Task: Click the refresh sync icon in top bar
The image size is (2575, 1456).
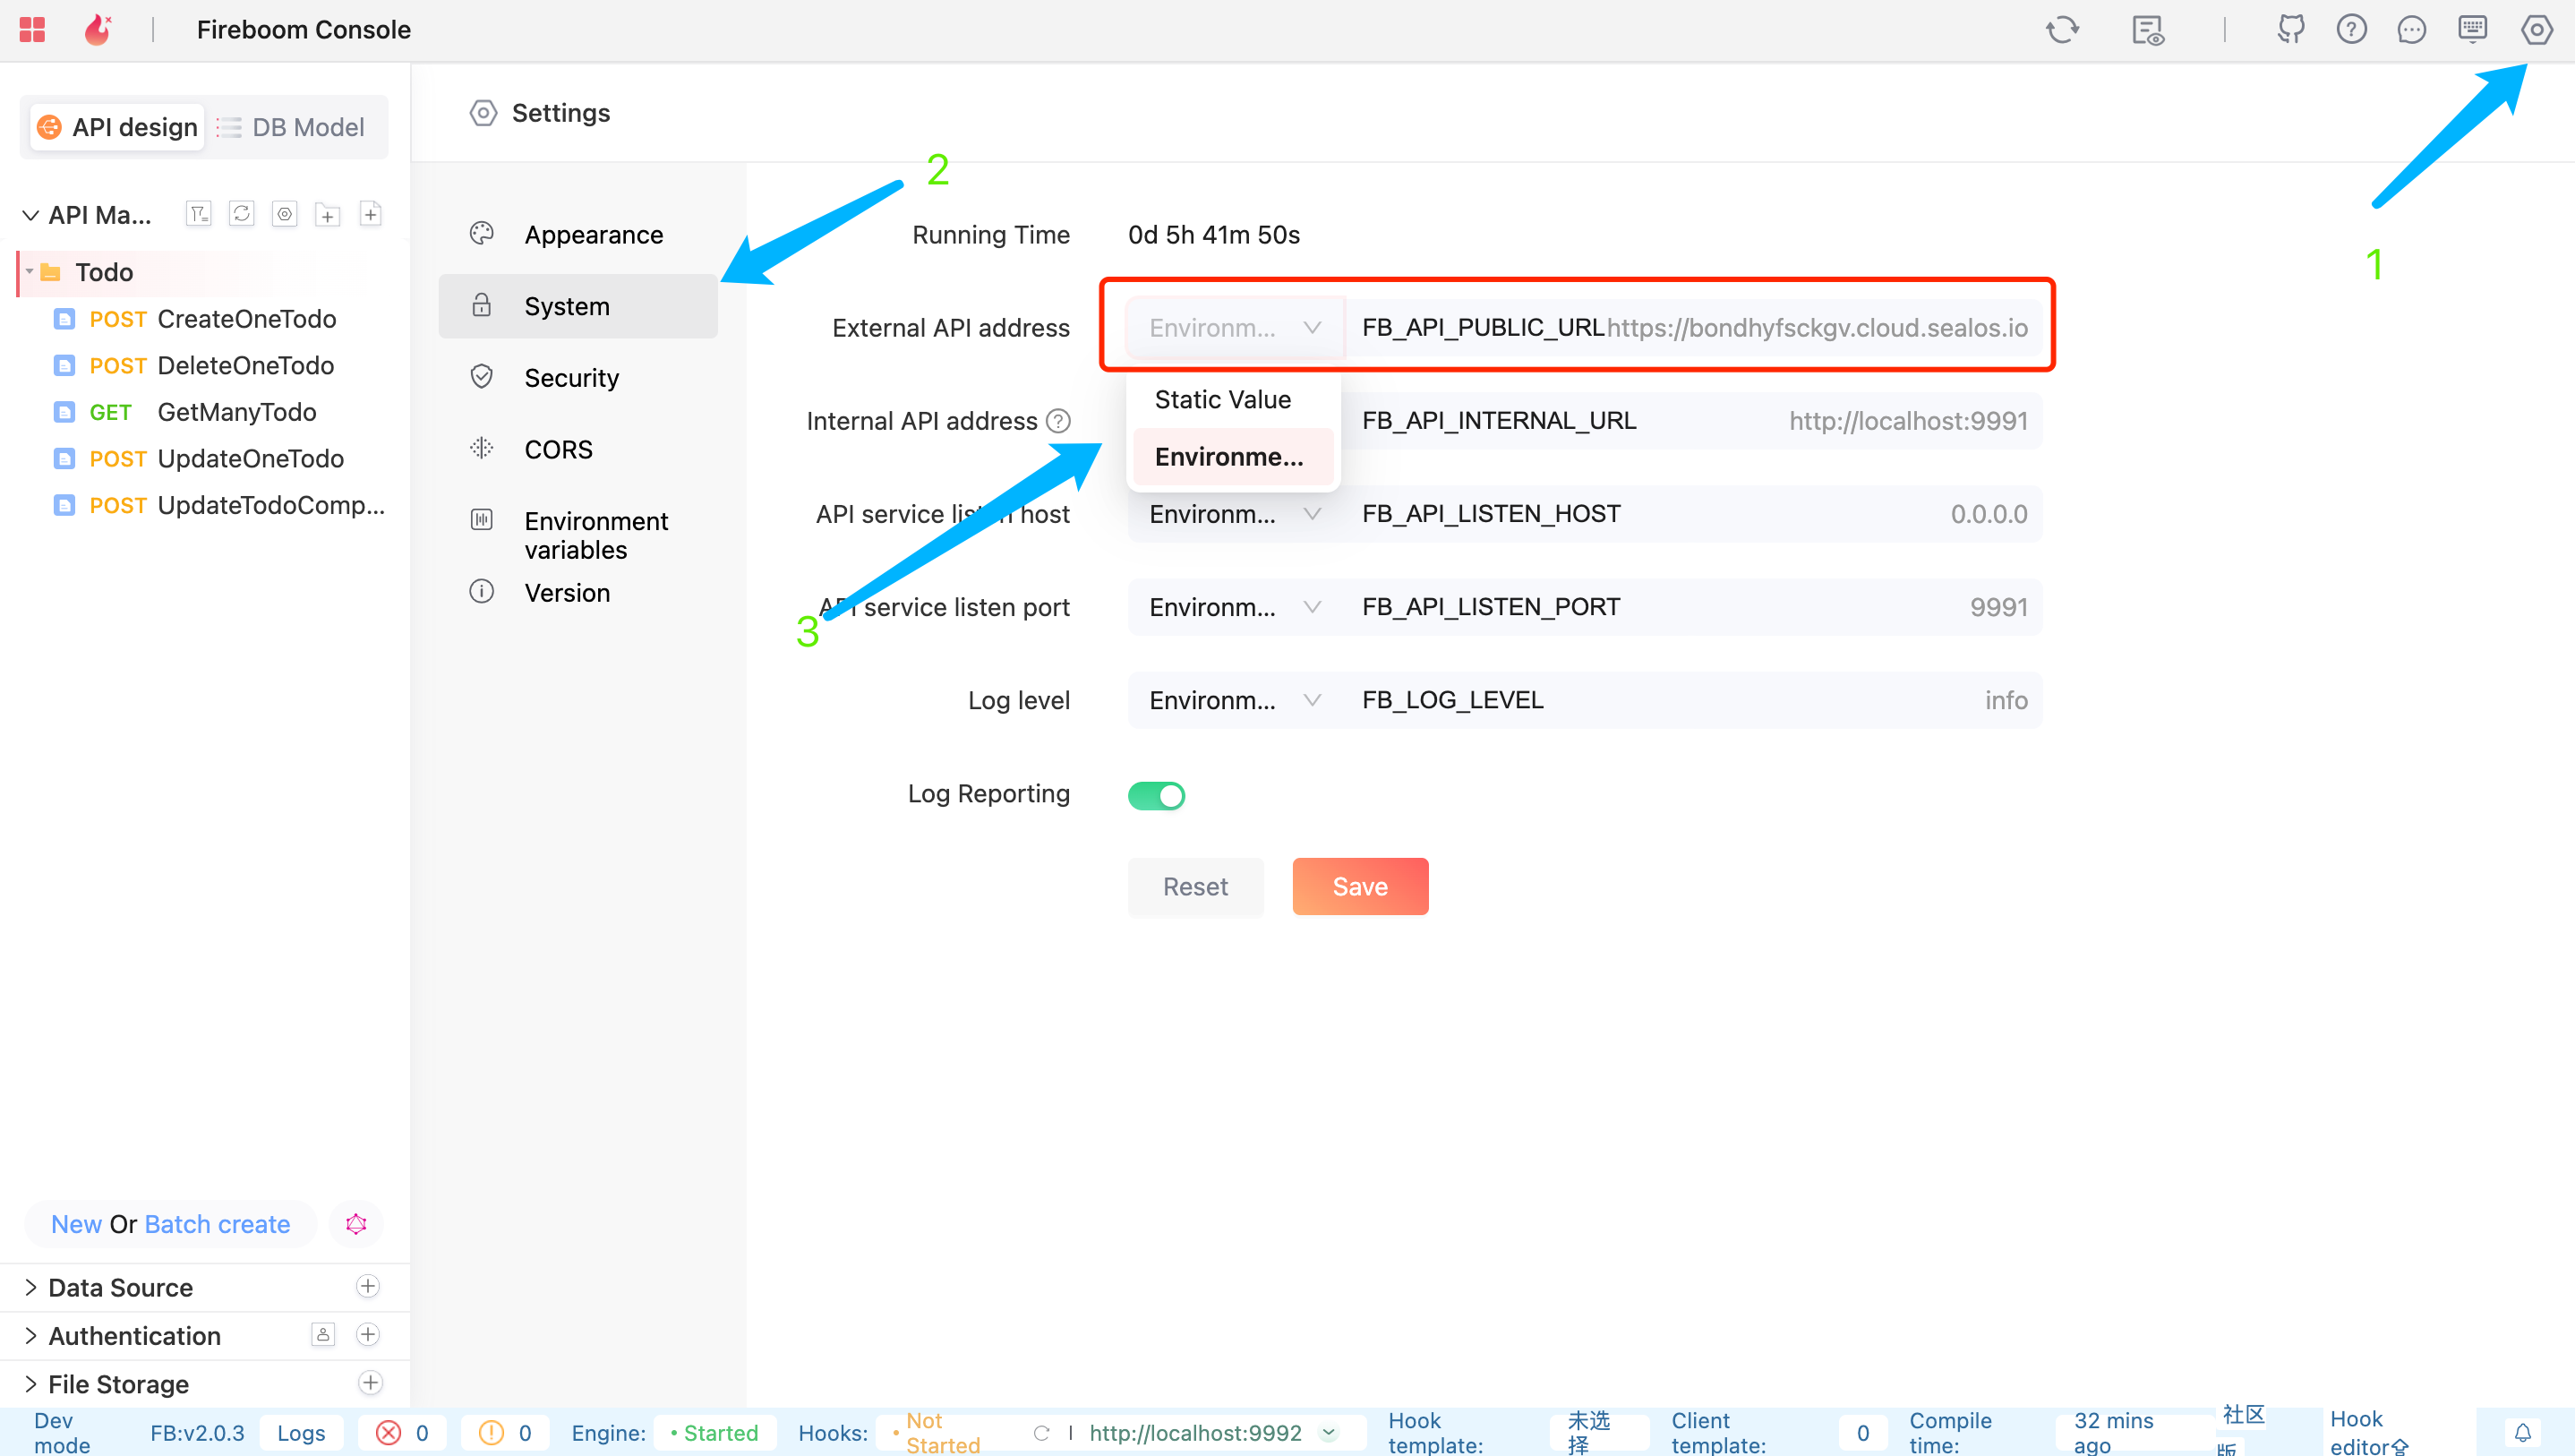Action: click(x=2062, y=30)
